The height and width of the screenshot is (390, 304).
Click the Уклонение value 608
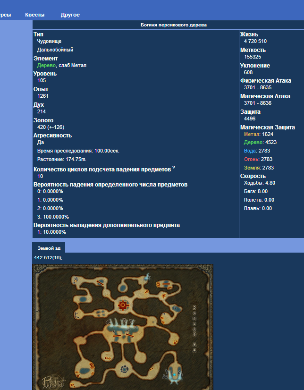[248, 72]
